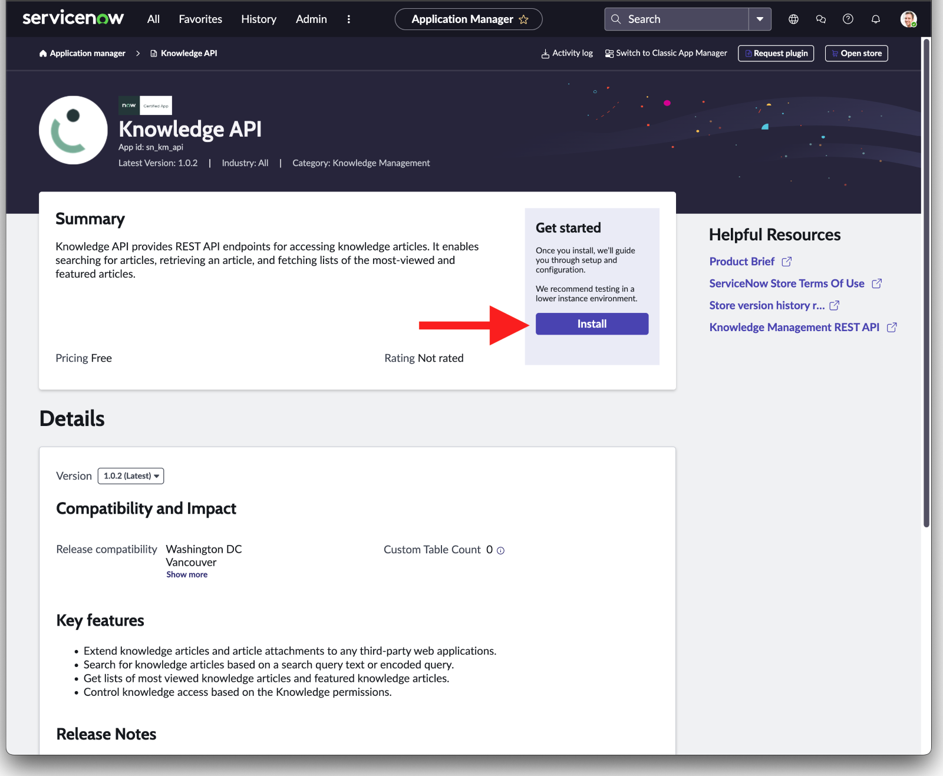Click the Release Notes heading
This screenshot has height=776, width=943.
pyautogui.click(x=106, y=734)
